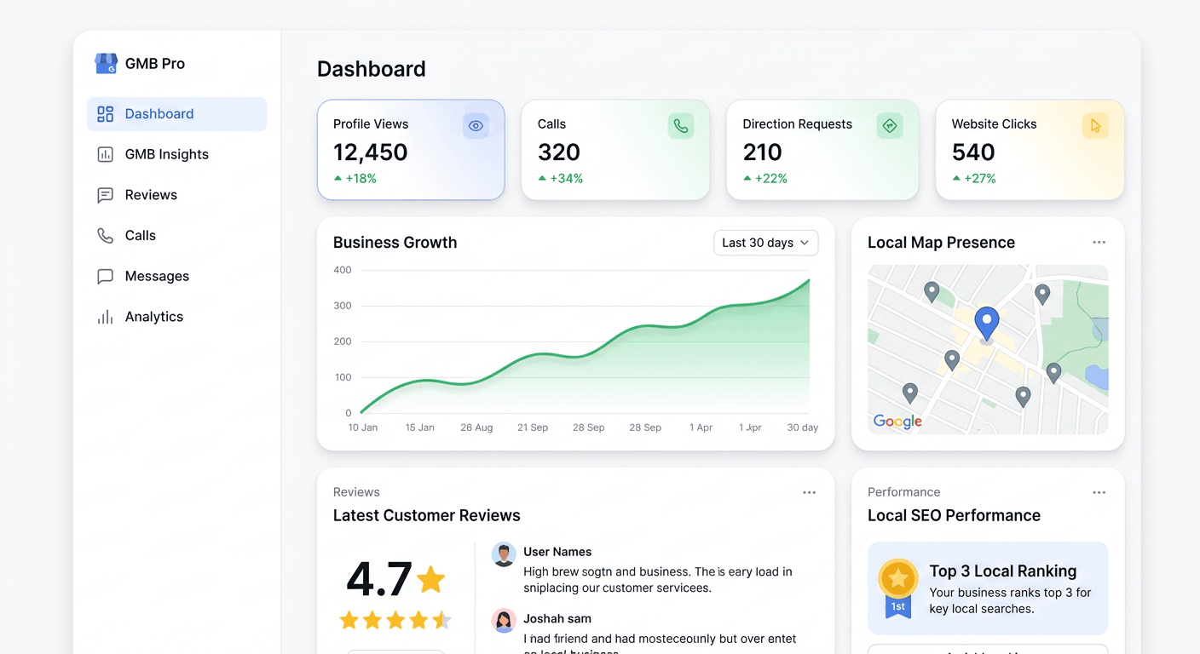Viewport: 1200px width, 654px height.
Task: Click the eye icon on Profile Views card
Action: (x=476, y=126)
